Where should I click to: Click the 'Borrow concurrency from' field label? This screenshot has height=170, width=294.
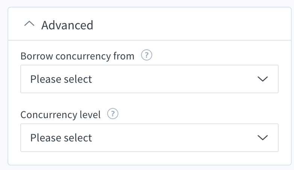pyautogui.click(x=77, y=56)
